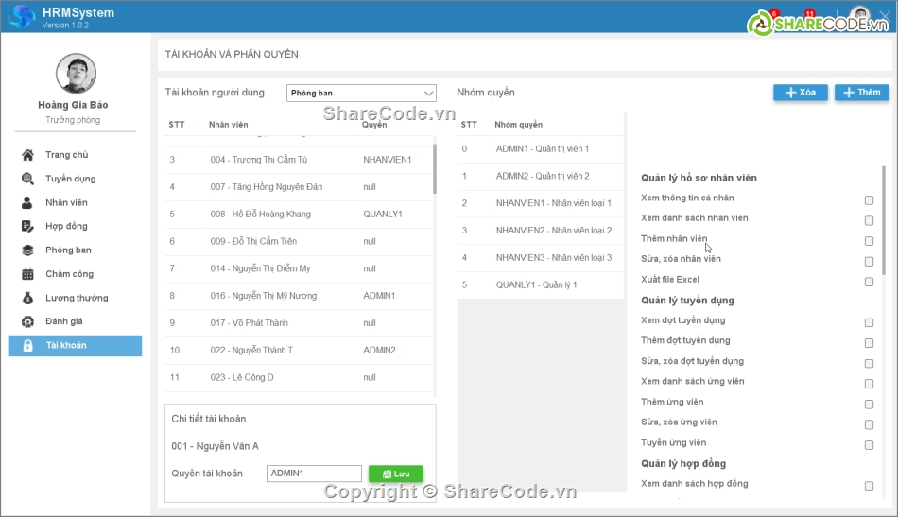Click the Phòng ban layers icon
898x517 pixels.
click(27, 250)
